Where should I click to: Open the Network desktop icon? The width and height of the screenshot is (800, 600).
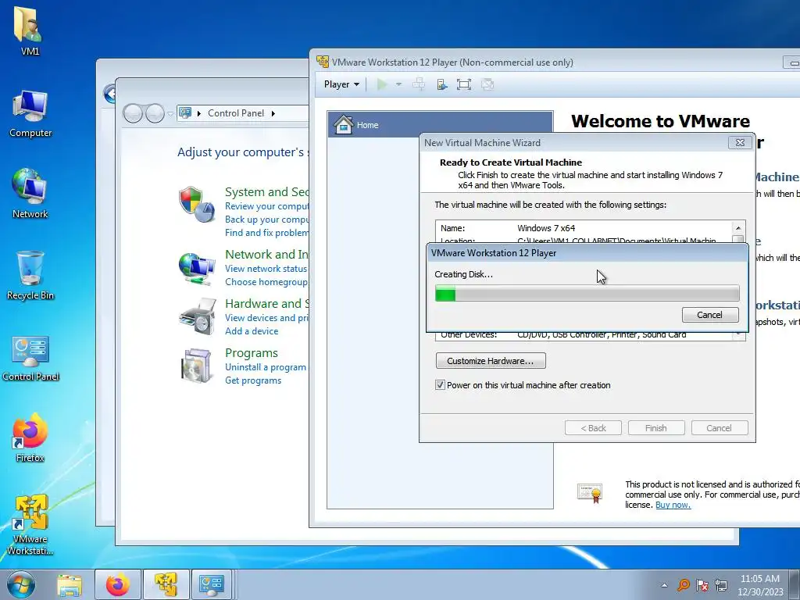tap(30, 194)
